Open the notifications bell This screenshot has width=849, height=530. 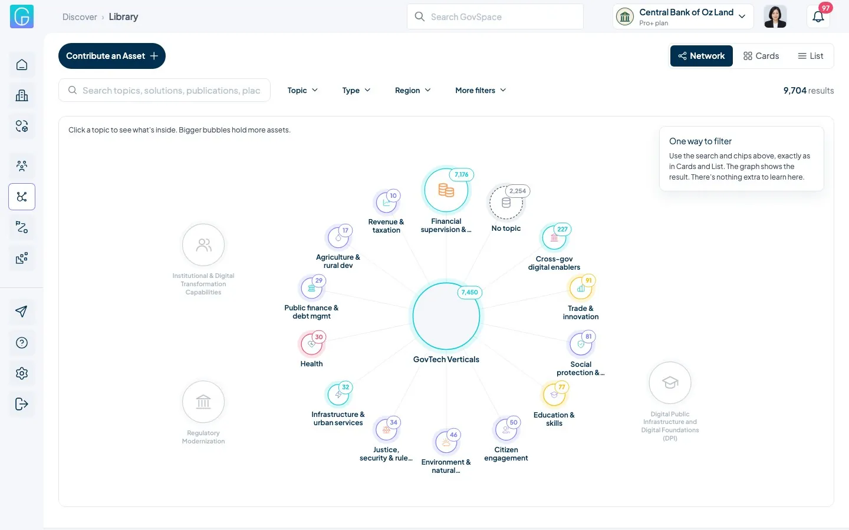pos(818,16)
